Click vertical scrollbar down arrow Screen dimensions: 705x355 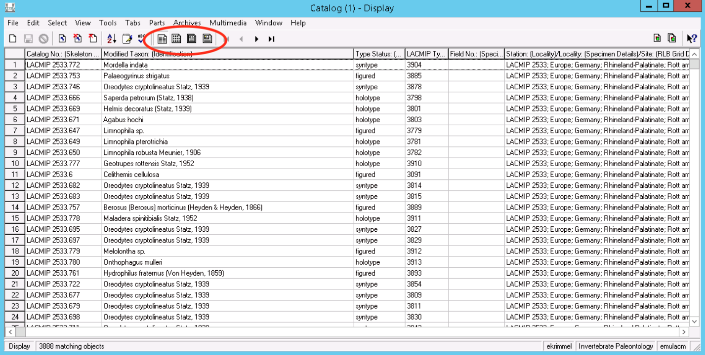[x=695, y=321]
